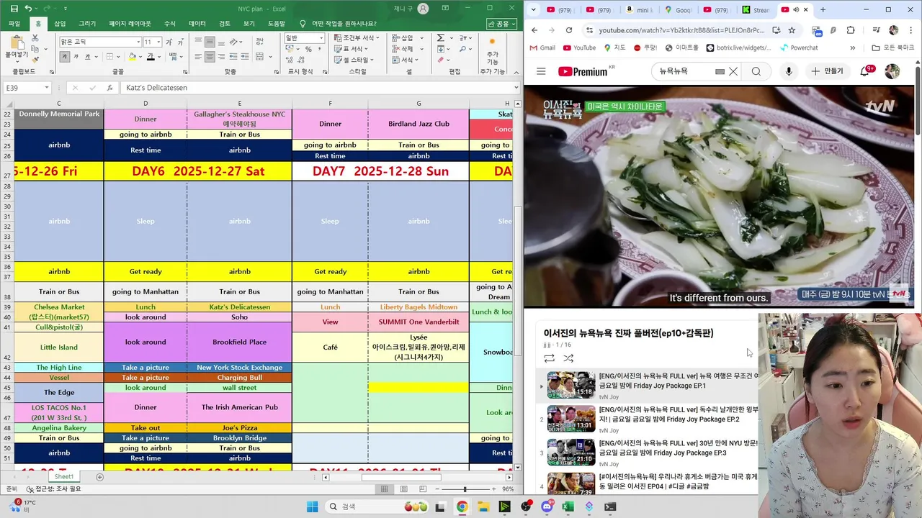Open the font size dropdown showing 11
Image resolution: width=922 pixels, height=518 pixels.
(158, 42)
